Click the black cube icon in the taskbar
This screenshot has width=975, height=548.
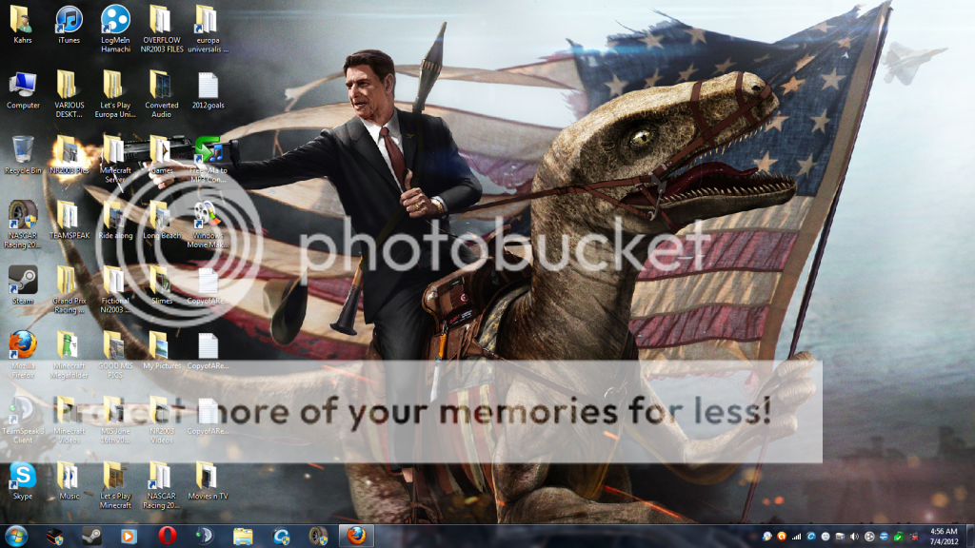[x=54, y=537]
